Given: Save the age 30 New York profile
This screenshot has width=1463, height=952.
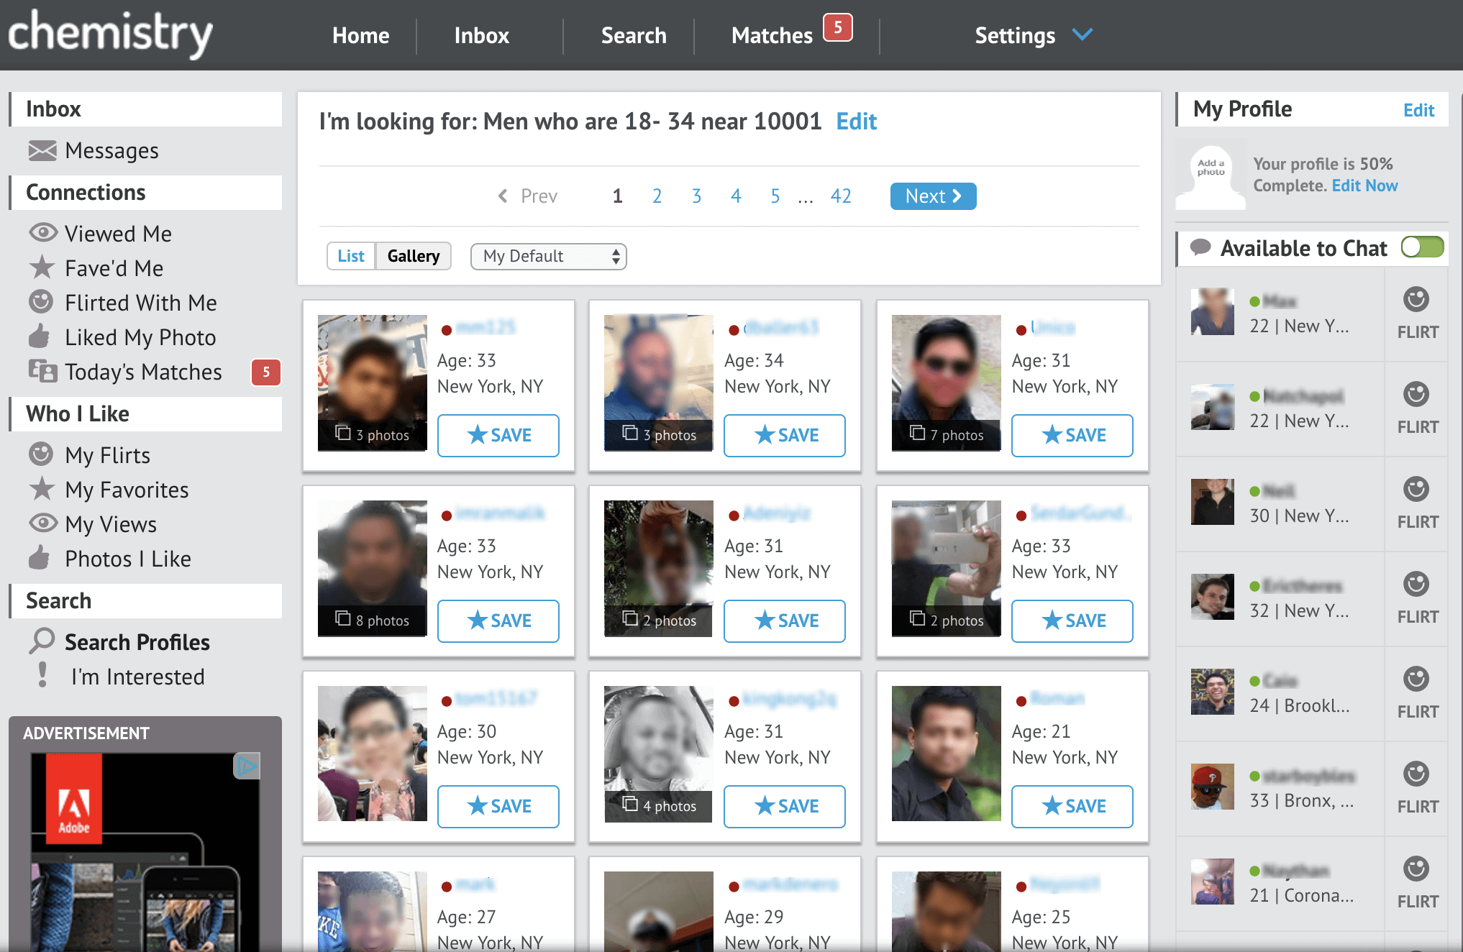Looking at the screenshot, I should [x=498, y=806].
